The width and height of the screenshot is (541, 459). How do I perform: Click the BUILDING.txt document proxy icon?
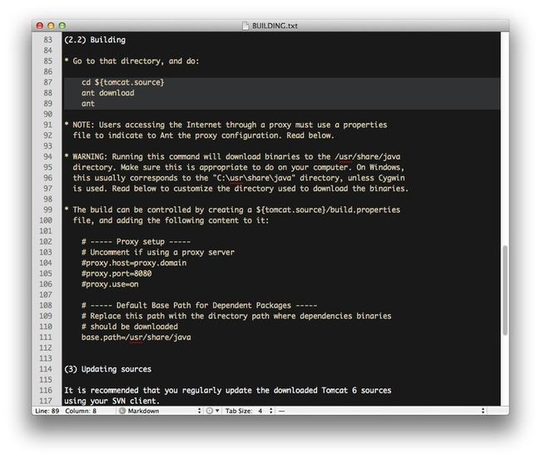245,26
